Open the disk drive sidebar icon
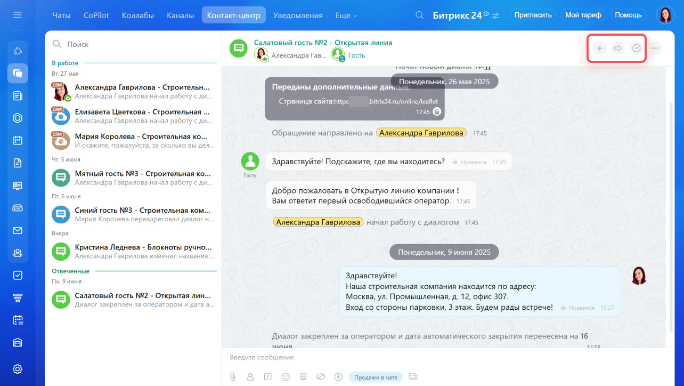 coord(18,208)
